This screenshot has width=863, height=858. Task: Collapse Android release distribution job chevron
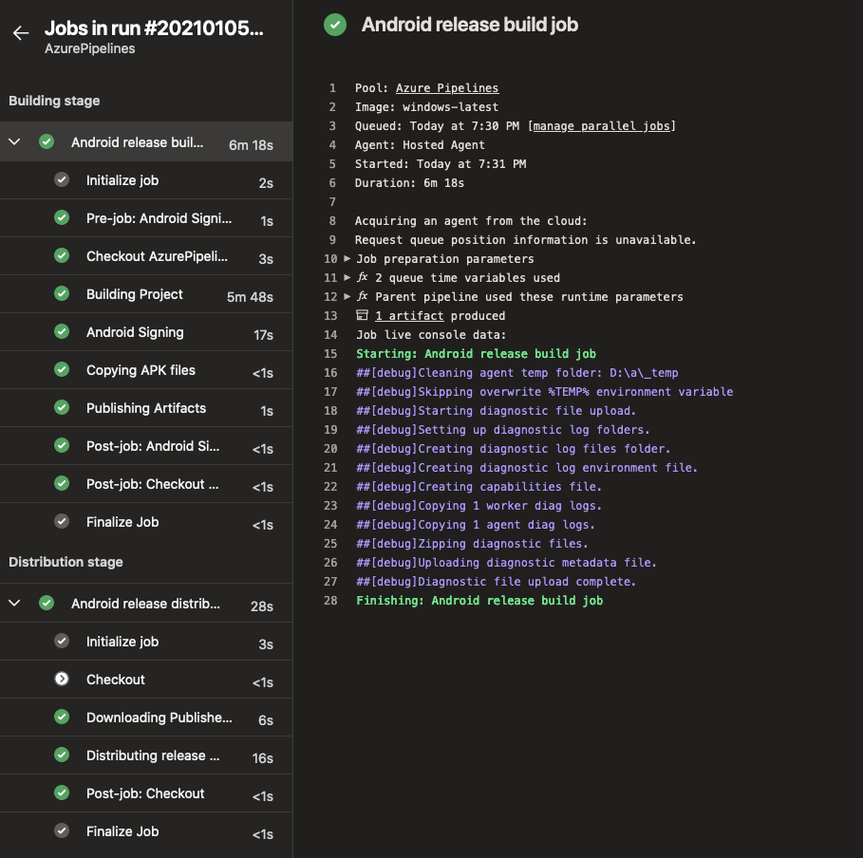click(15, 604)
